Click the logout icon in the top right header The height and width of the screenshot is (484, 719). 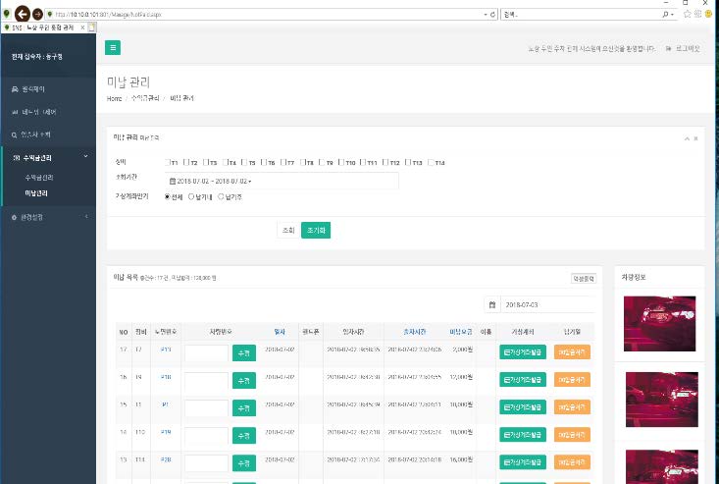point(669,47)
